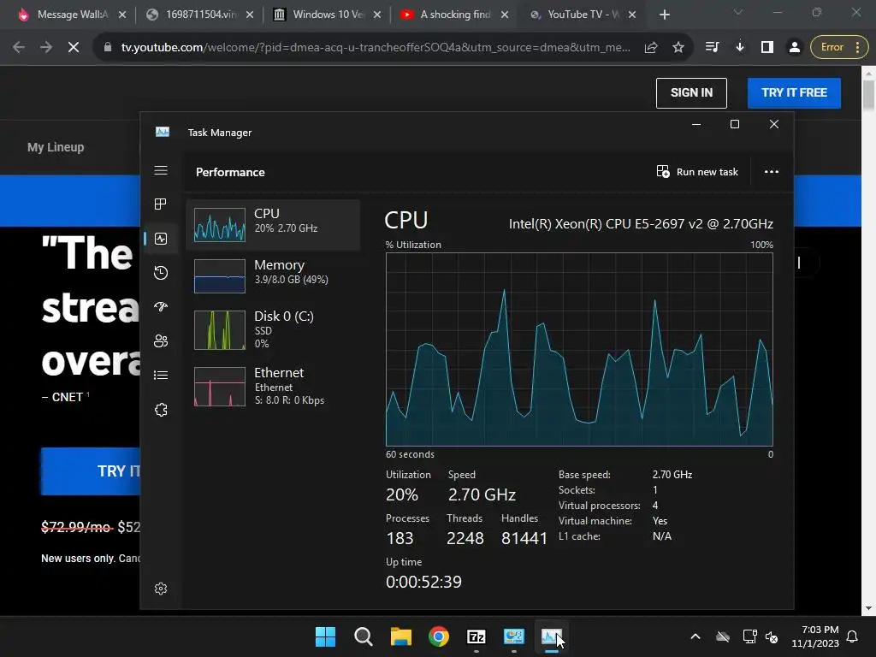This screenshot has width=876, height=657.
Task: Click TRY IT FREE header button
Action: [794, 92]
